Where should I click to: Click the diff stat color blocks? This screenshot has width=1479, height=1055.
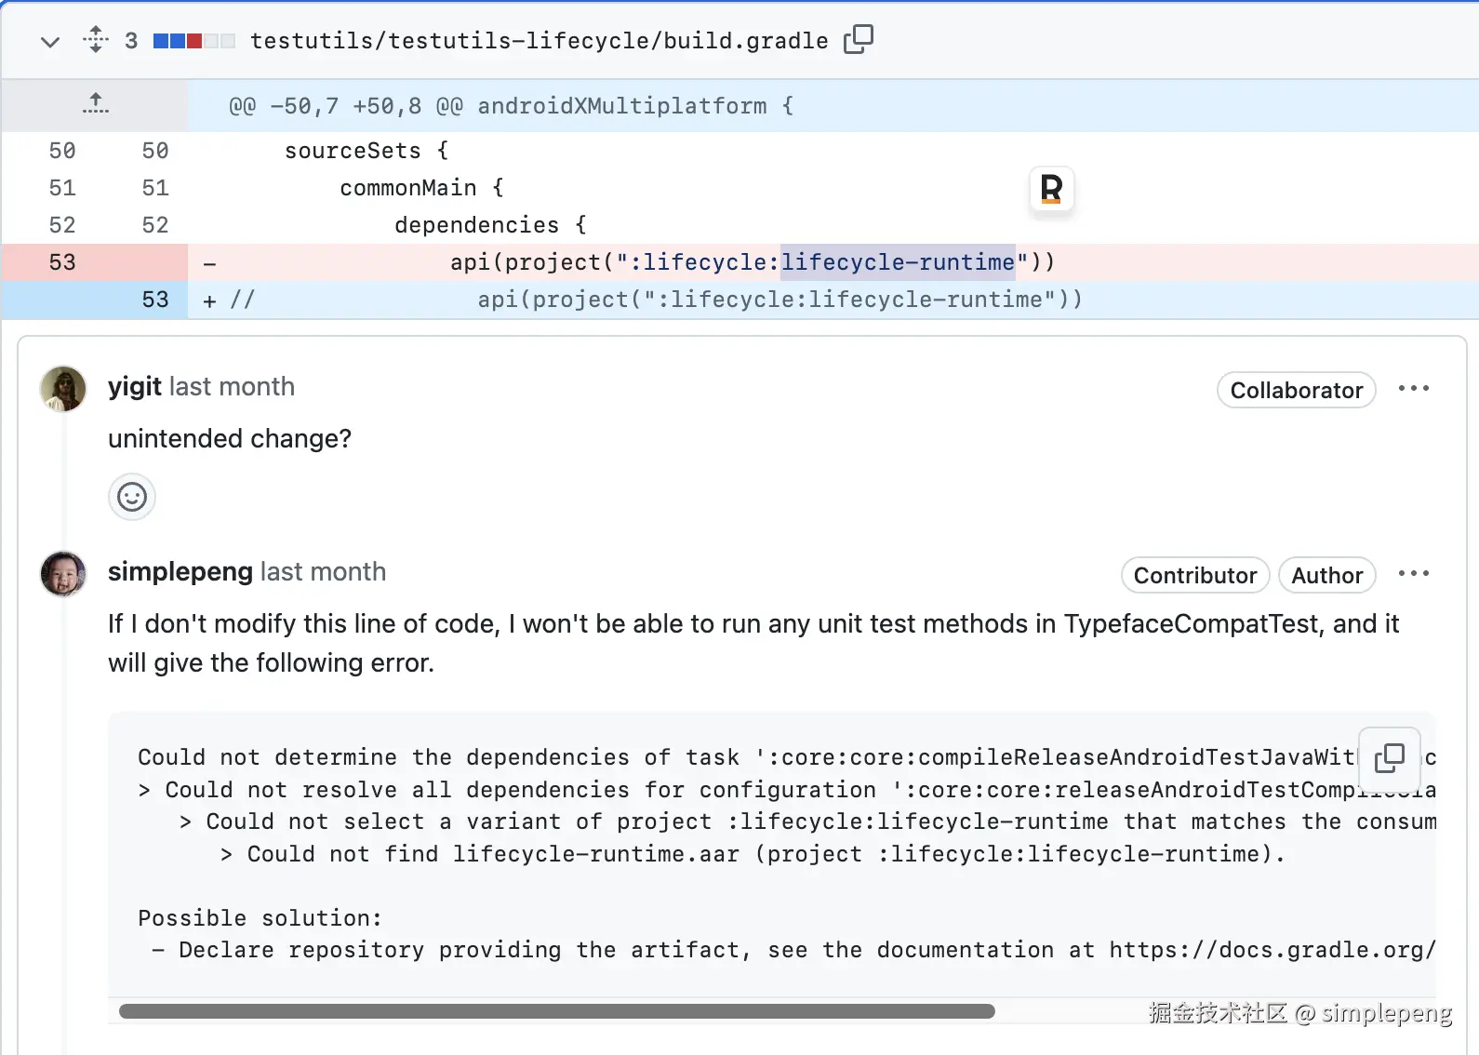pyautogui.click(x=193, y=41)
